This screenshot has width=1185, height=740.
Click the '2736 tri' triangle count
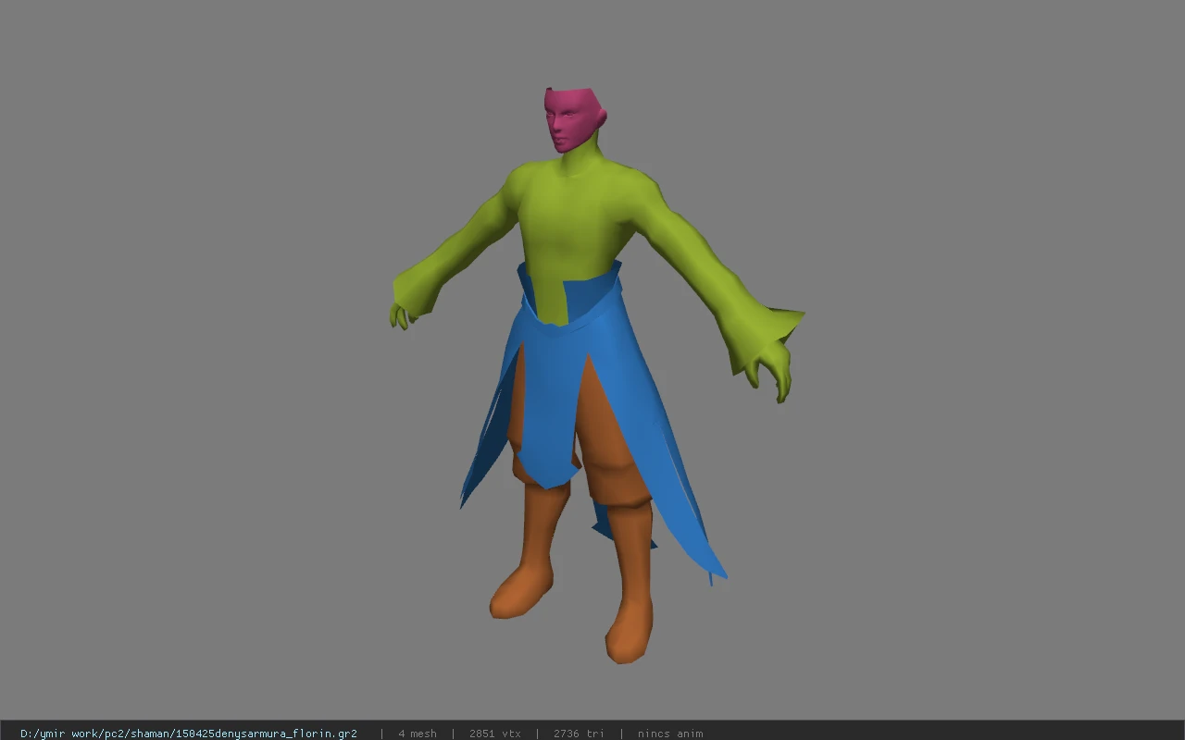(x=579, y=734)
